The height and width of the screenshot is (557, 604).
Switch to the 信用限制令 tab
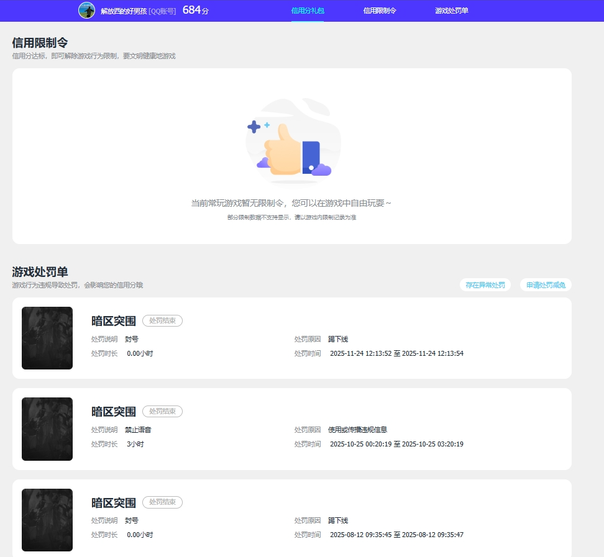(380, 11)
